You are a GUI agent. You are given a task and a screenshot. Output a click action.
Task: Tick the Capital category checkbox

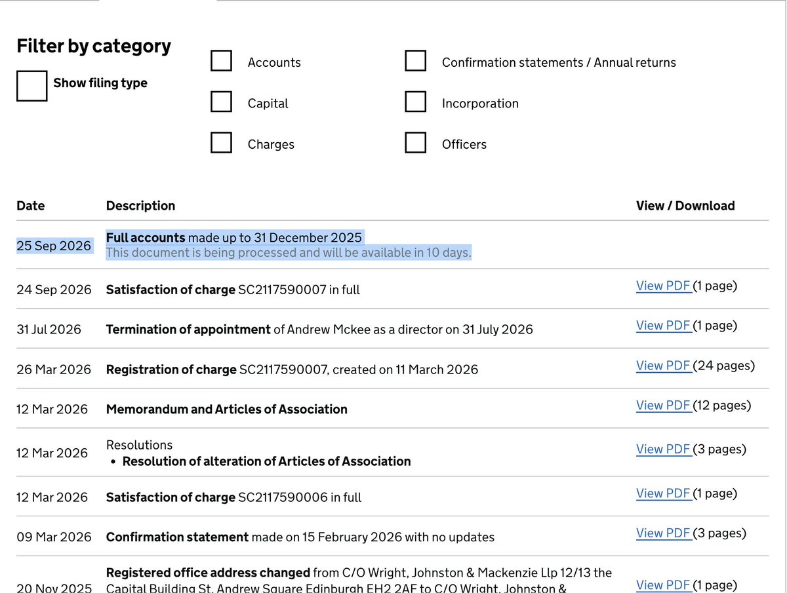click(221, 102)
